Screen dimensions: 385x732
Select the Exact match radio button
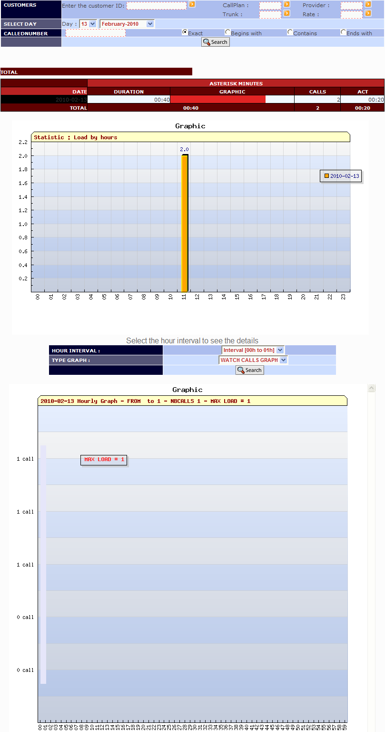coord(185,32)
